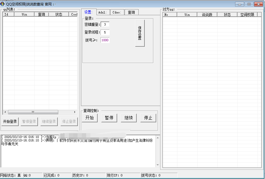This screenshot has width=265, height=179.
Task: Click the 状态 column header in qq列表
Action: [x=59, y=14]
